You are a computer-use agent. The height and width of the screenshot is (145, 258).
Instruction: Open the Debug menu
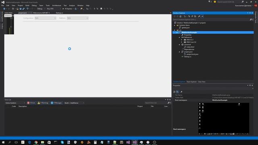coord(34,5)
